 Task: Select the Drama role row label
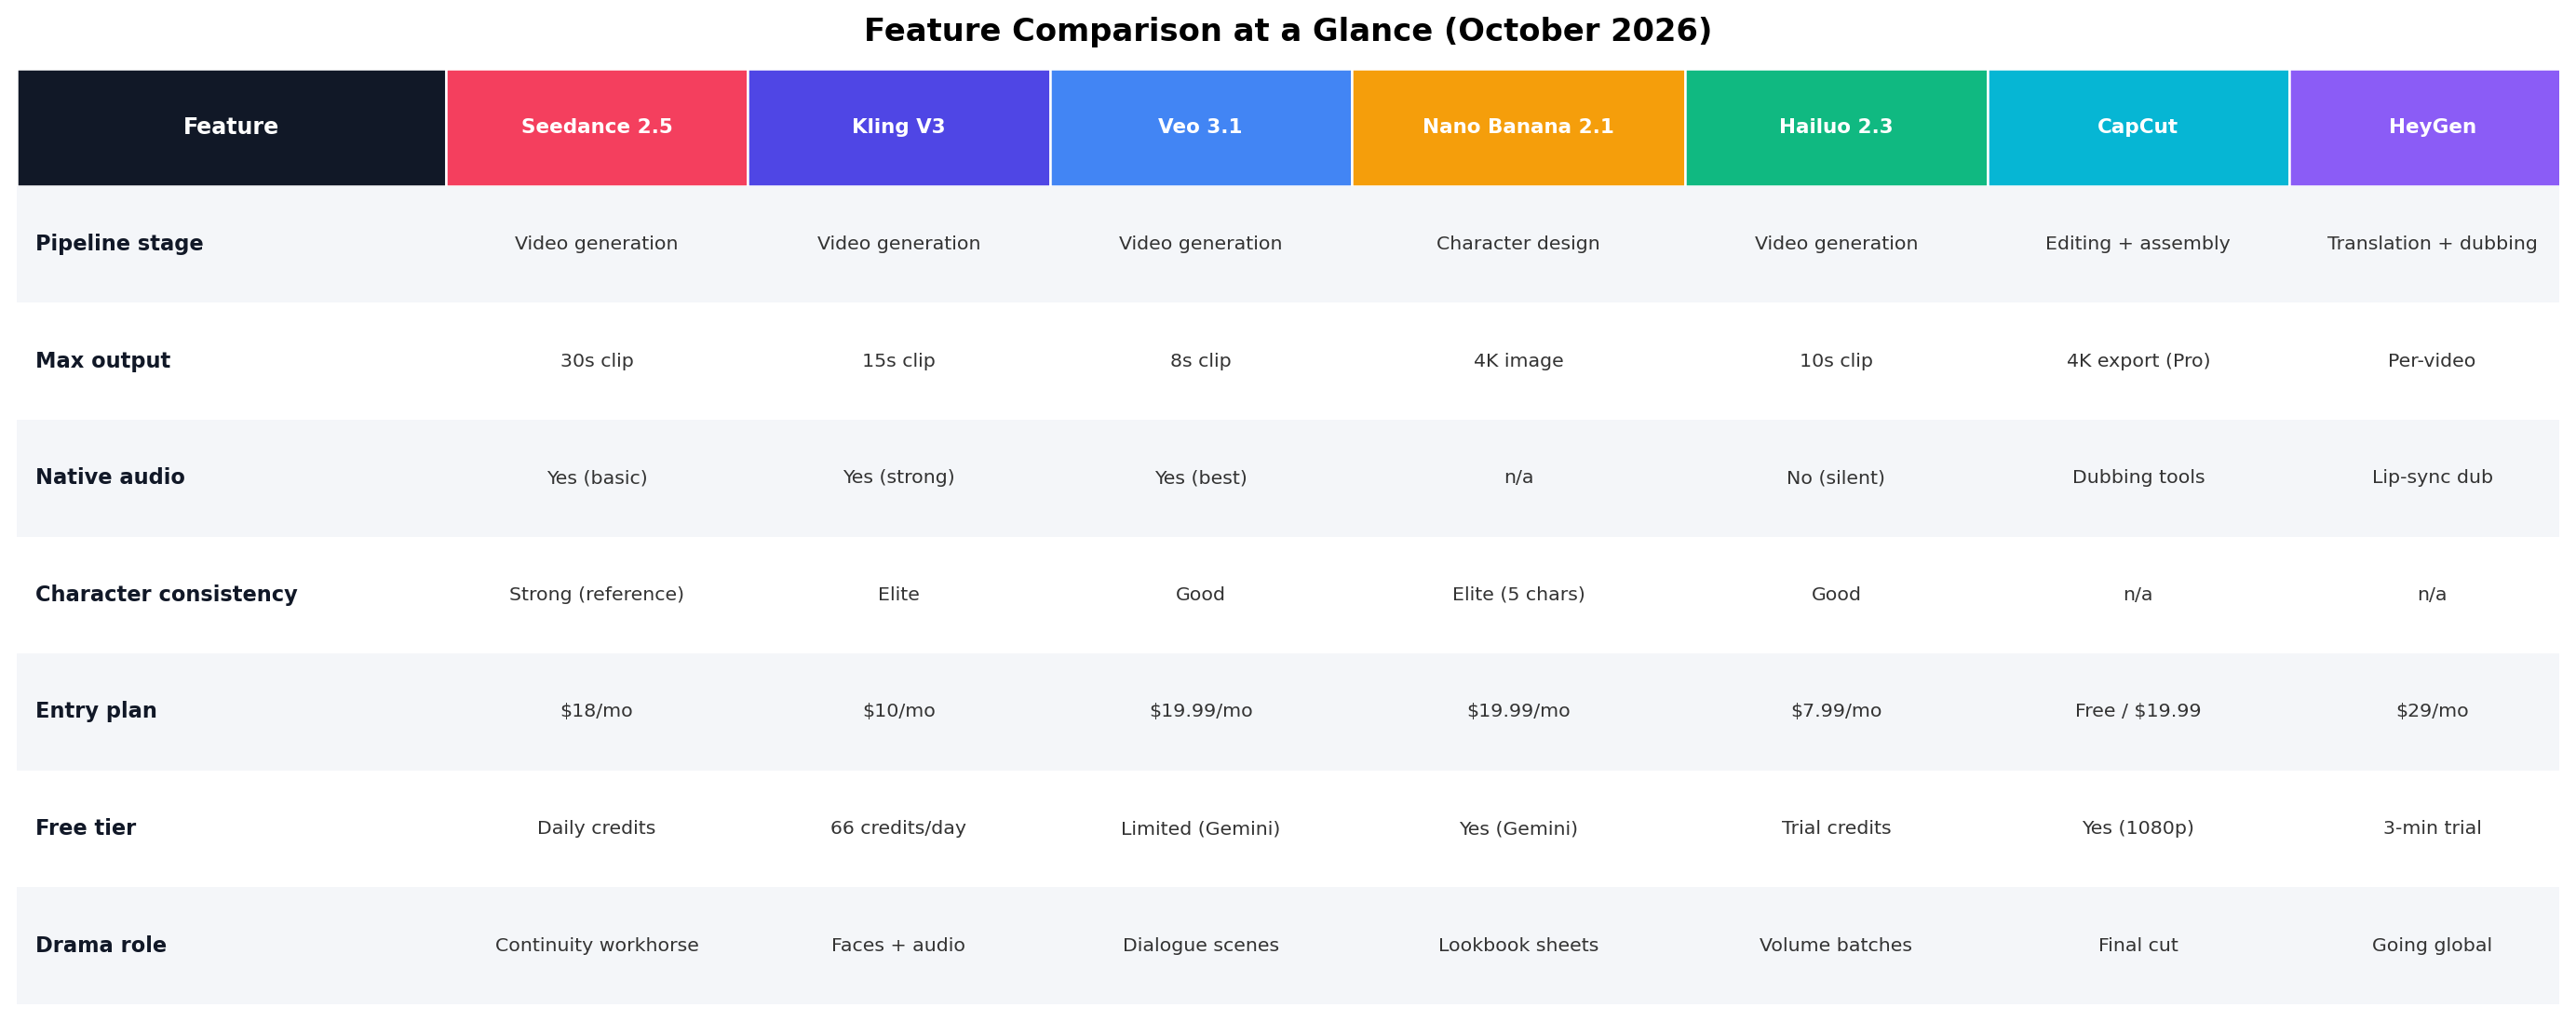point(101,945)
